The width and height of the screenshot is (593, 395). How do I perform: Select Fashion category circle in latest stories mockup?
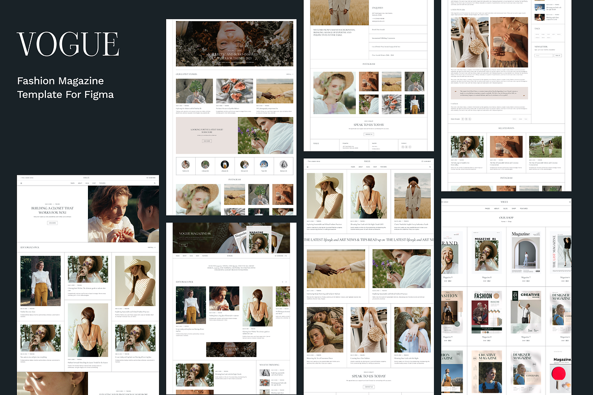[x=186, y=164]
